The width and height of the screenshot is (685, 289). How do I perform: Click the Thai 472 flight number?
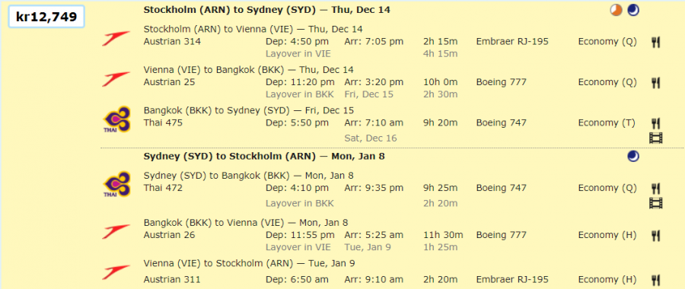coord(163,188)
